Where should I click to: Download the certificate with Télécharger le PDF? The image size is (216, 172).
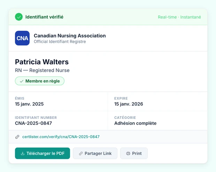43,153
